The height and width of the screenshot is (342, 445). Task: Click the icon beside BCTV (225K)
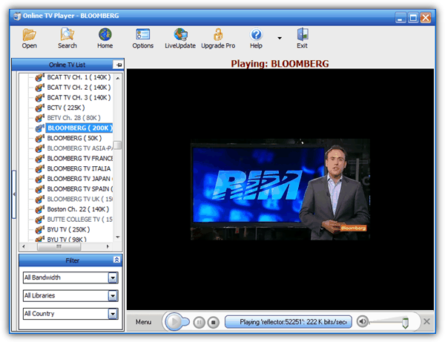pos(40,108)
